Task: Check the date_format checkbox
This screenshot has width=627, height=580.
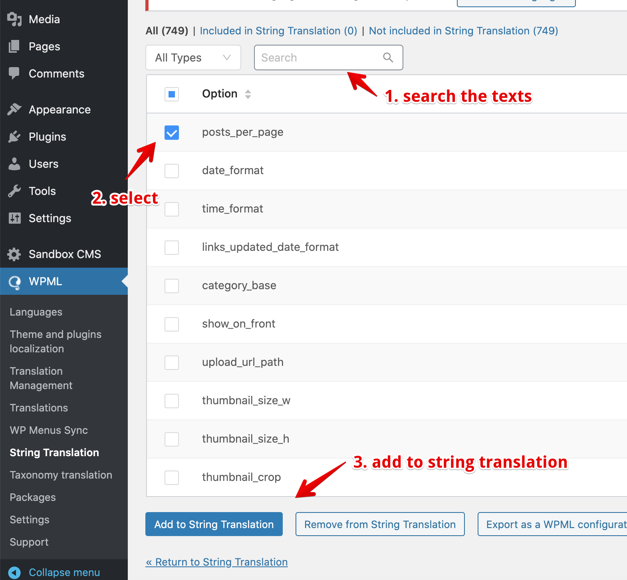Action: (172, 171)
